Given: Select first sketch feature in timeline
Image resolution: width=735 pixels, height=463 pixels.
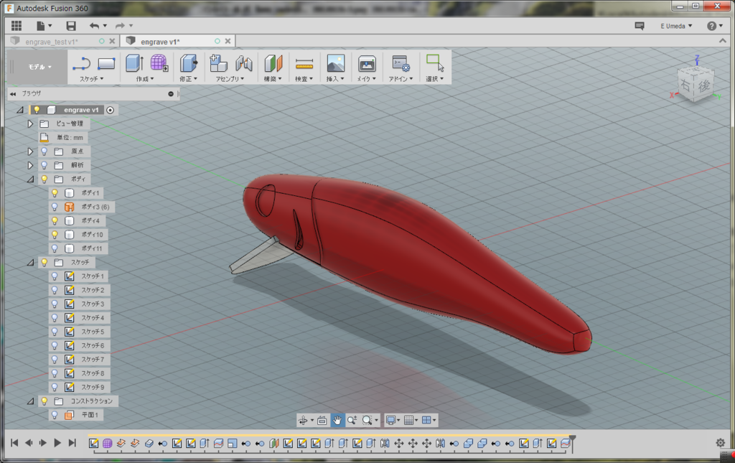Looking at the screenshot, I should (94, 444).
